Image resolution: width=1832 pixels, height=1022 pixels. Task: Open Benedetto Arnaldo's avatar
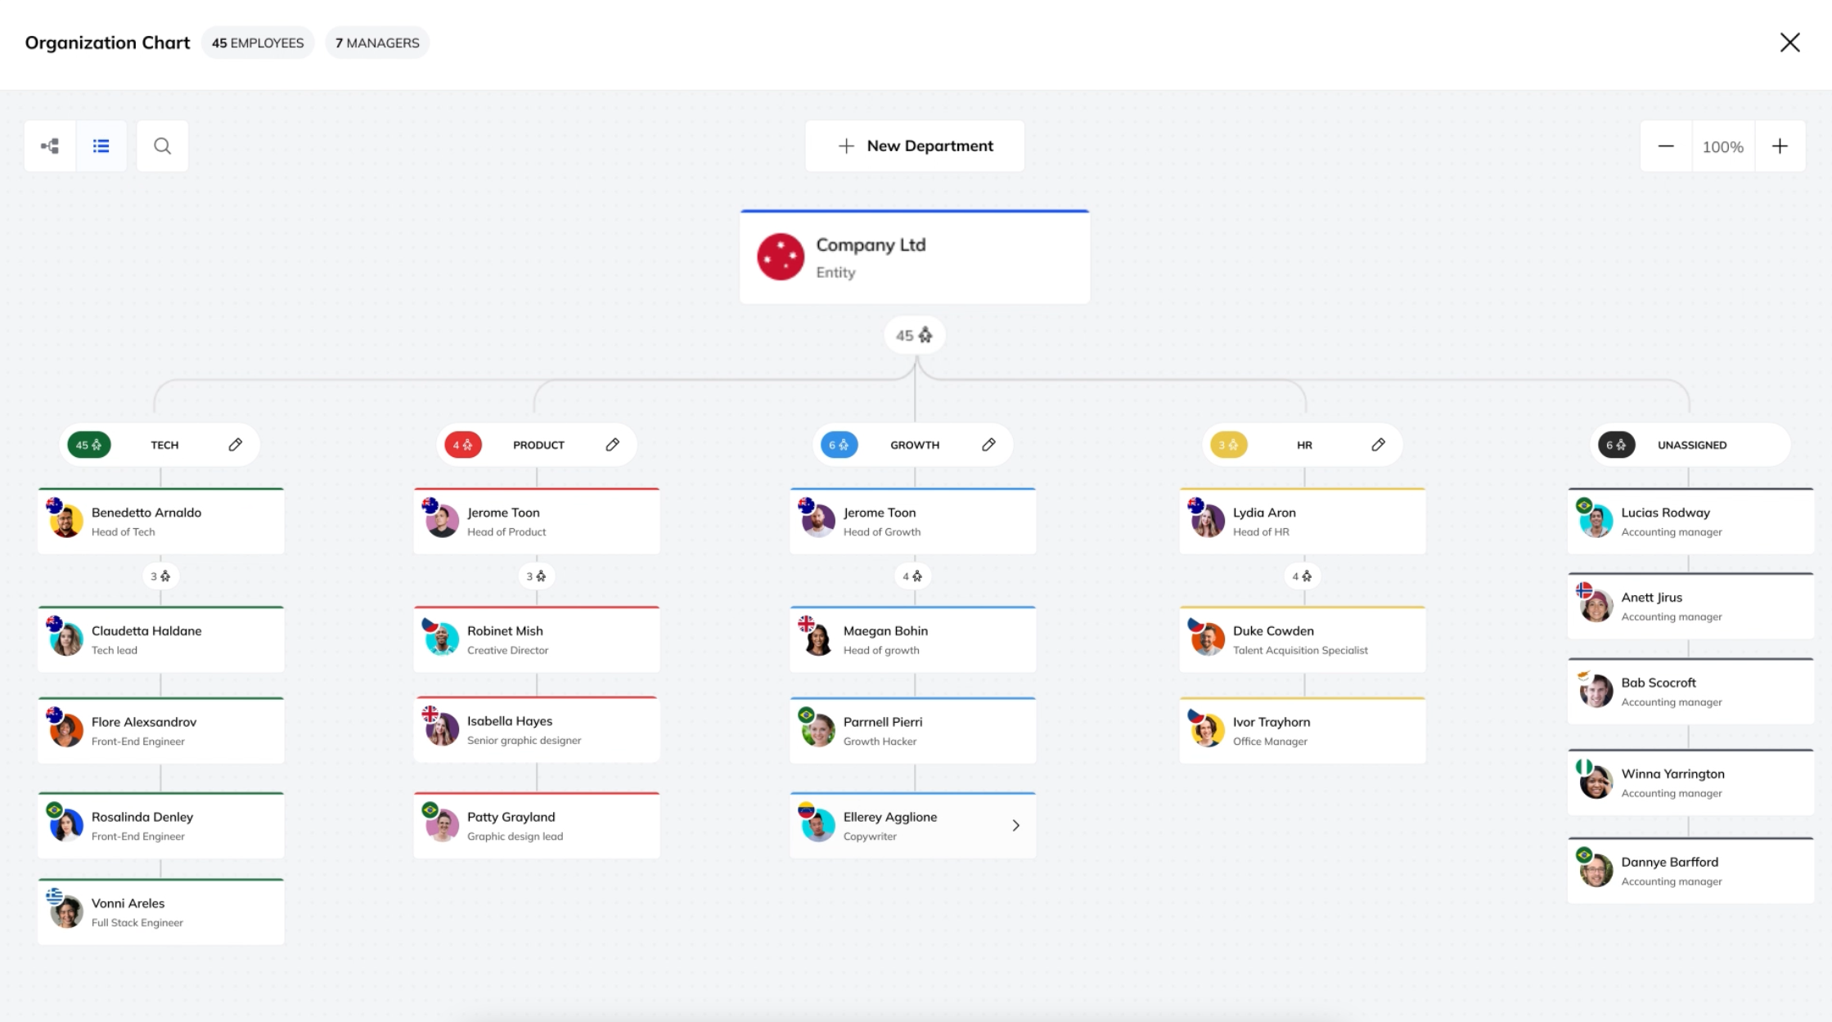coord(66,521)
